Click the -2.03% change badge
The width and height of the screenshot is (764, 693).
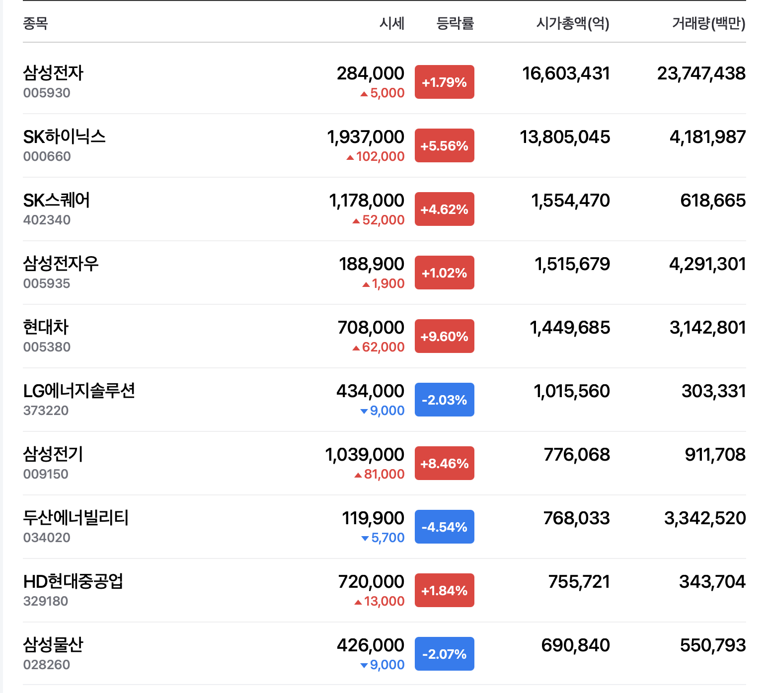445,400
